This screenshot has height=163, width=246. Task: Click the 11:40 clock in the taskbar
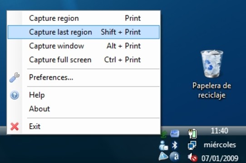coord(219,131)
